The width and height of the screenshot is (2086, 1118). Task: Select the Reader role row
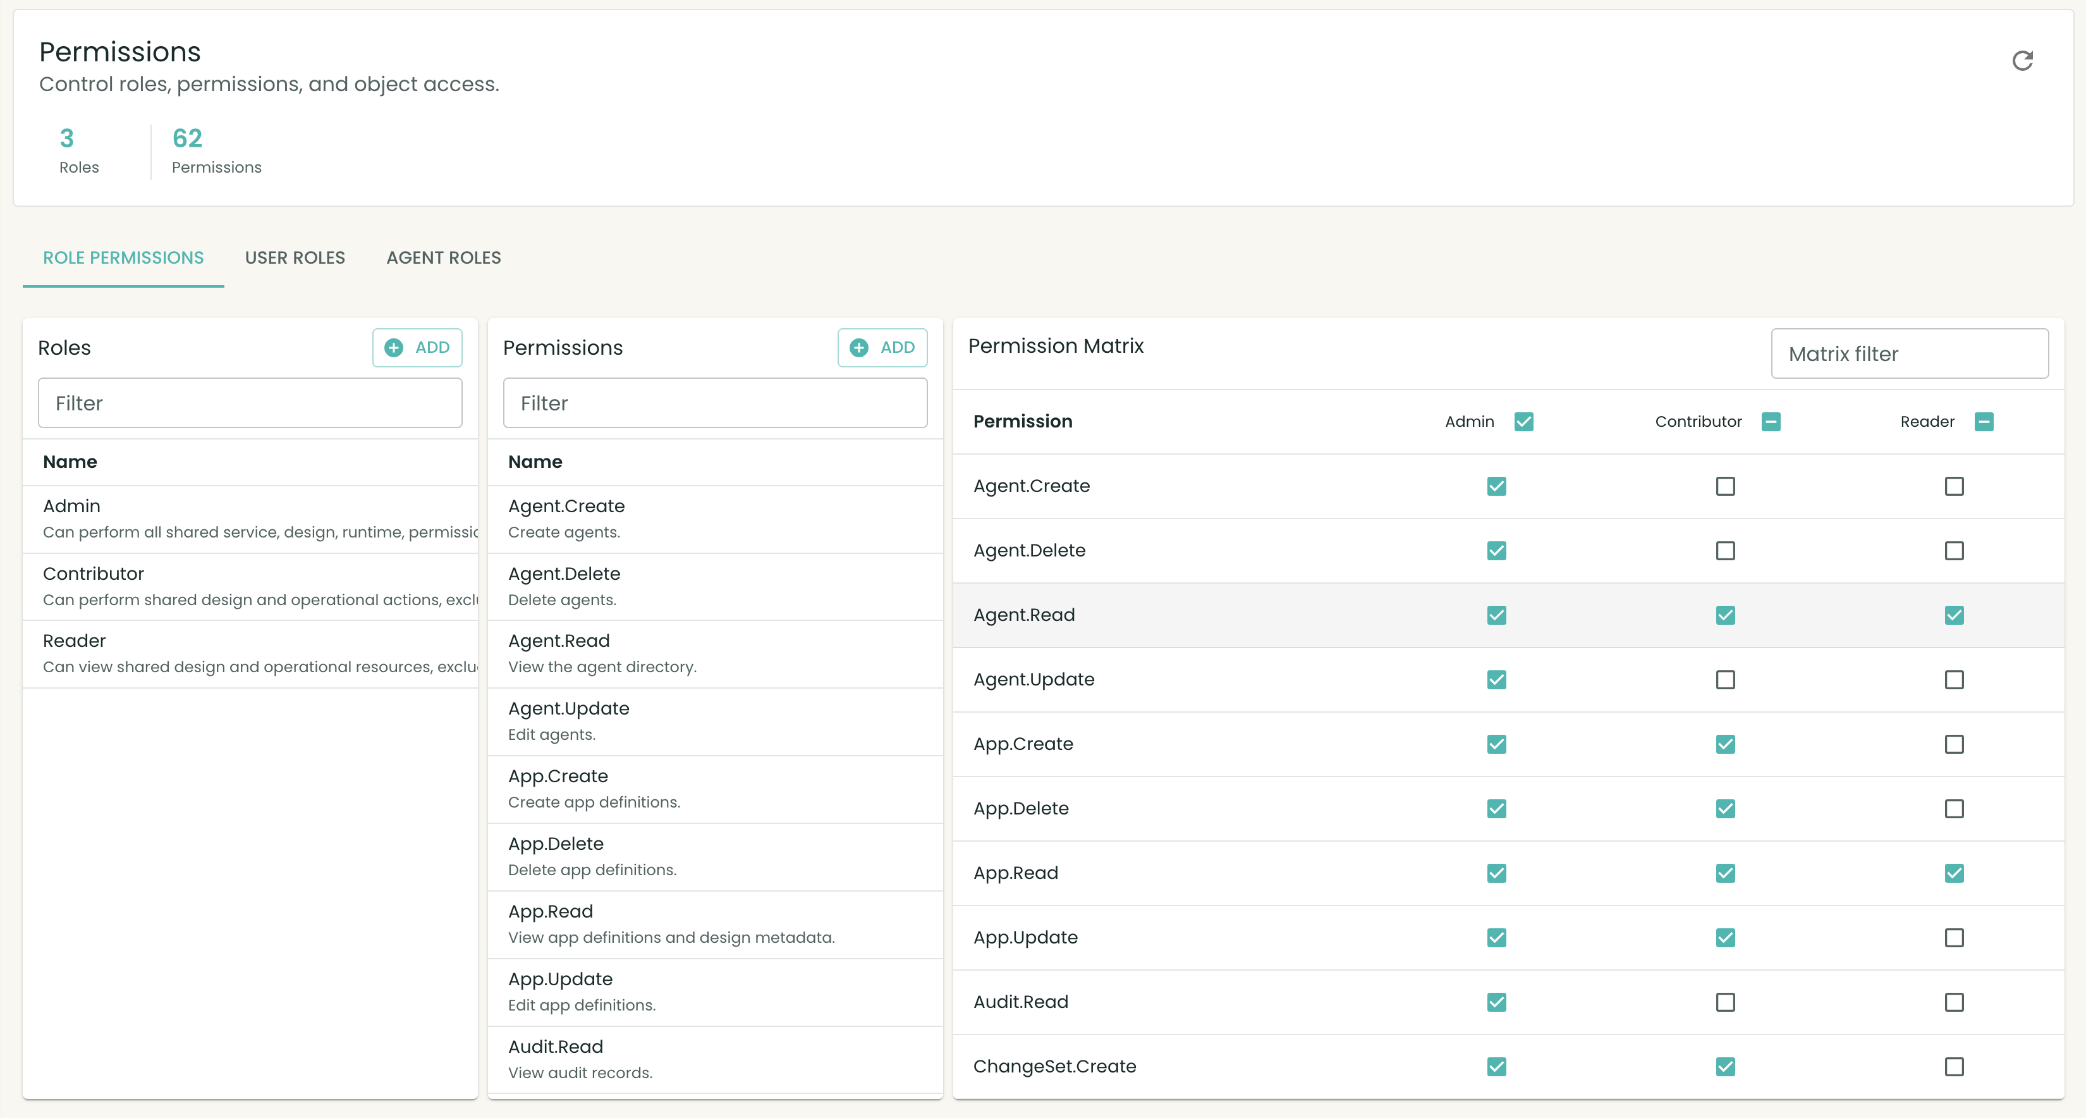pos(250,654)
